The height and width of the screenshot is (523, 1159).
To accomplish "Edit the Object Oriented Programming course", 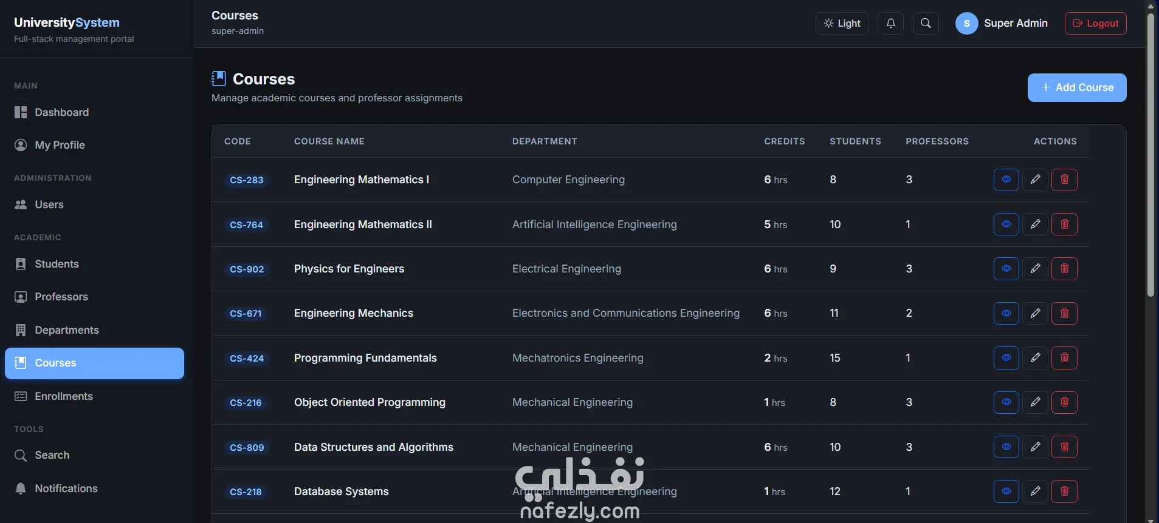I will pyautogui.click(x=1035, y=402).
